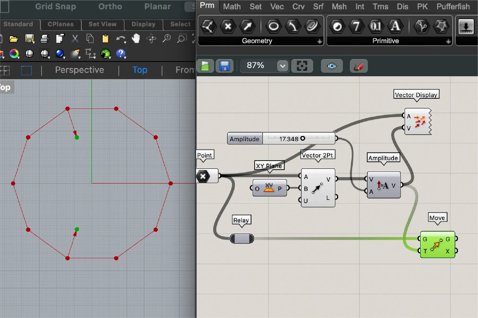
Task: Click the Cut scissors icon
Action: [x=75, y=39]
